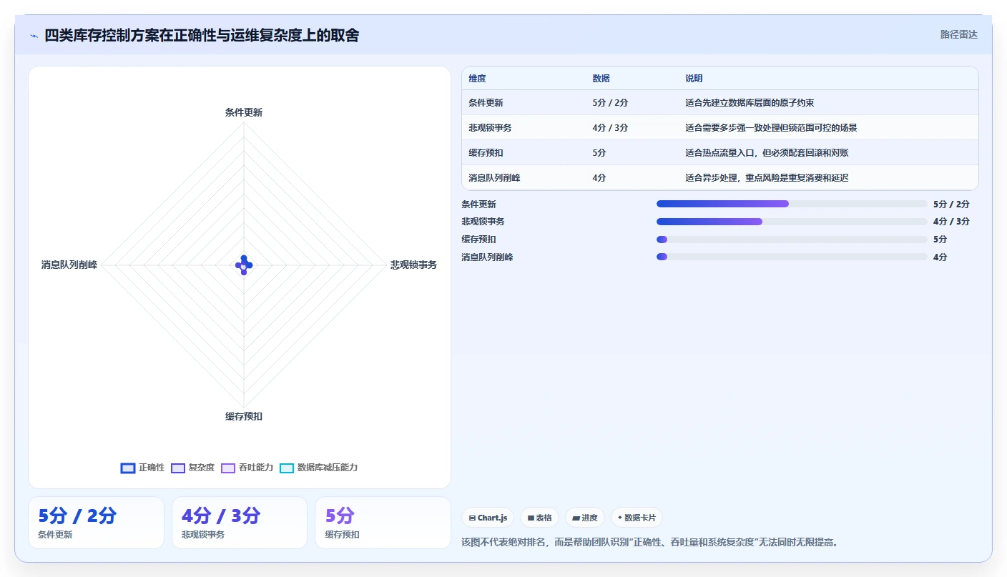Click the page title 四类库存控制方案
This screenshot has height=577, width=1007.
click(202, 35)
